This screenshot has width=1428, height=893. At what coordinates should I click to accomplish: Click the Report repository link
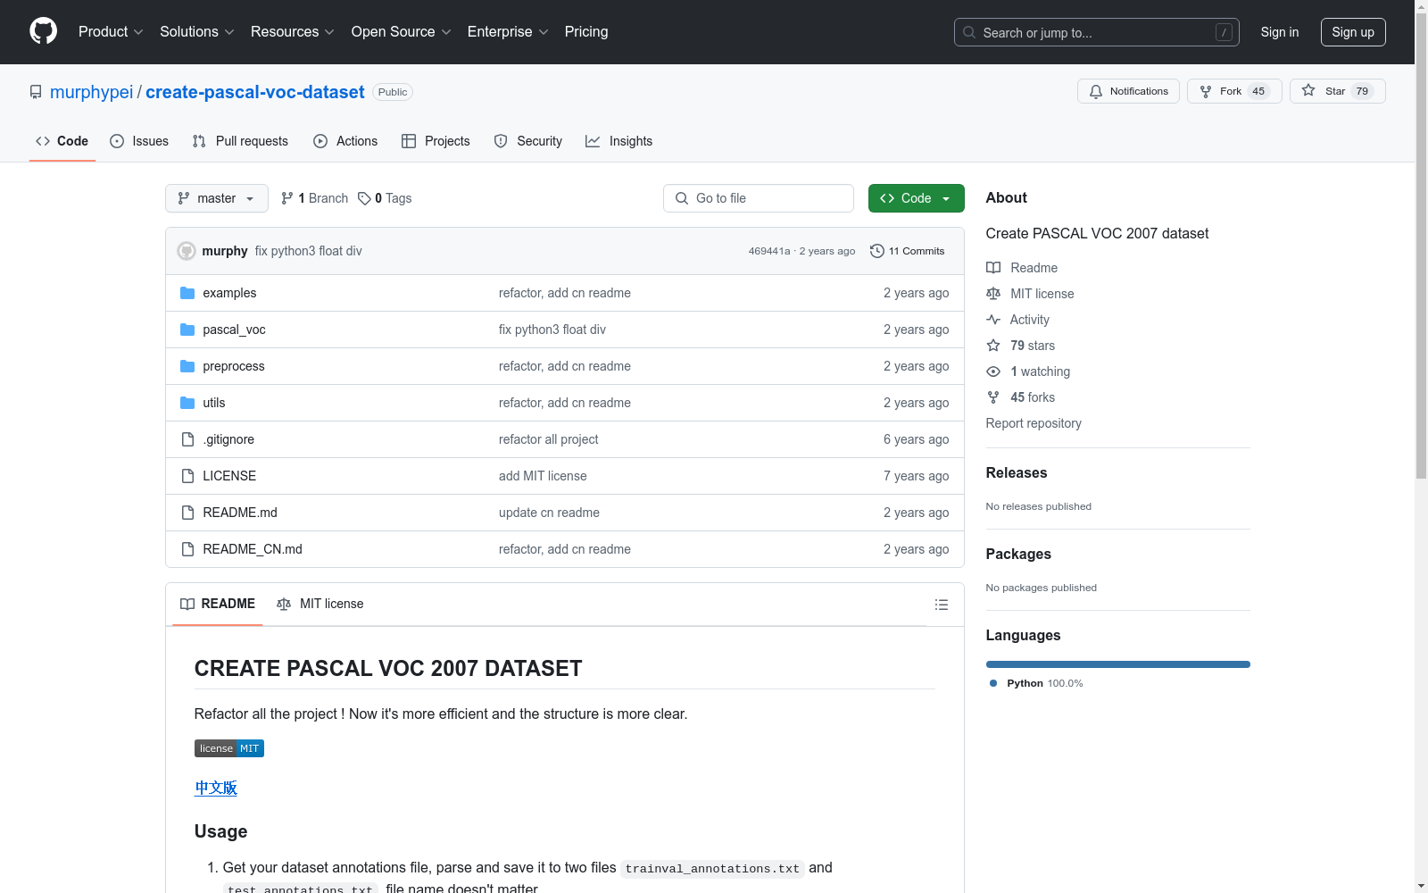1034,423
